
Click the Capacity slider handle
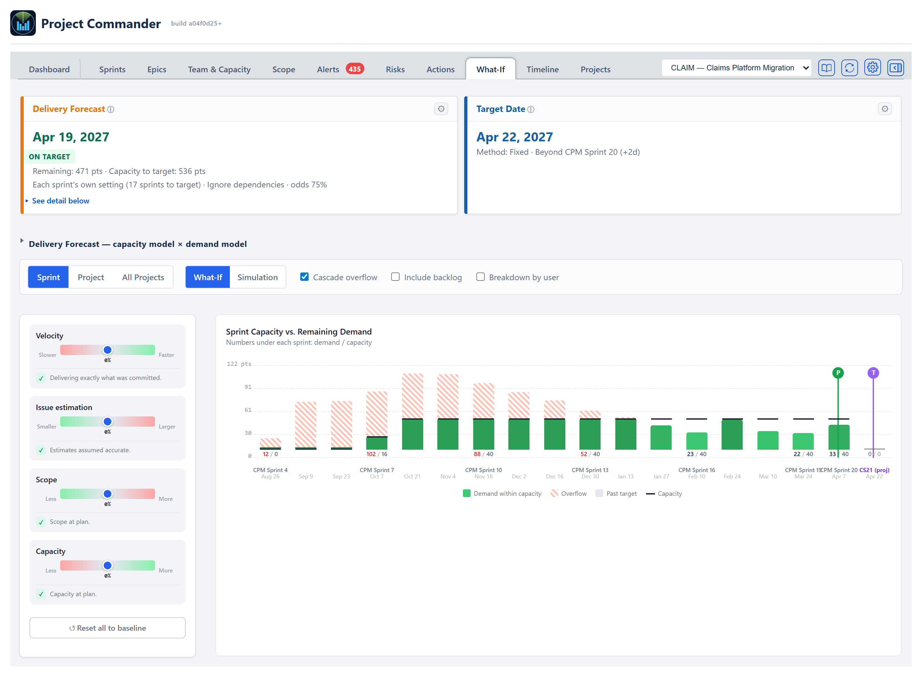pos(107,565)
